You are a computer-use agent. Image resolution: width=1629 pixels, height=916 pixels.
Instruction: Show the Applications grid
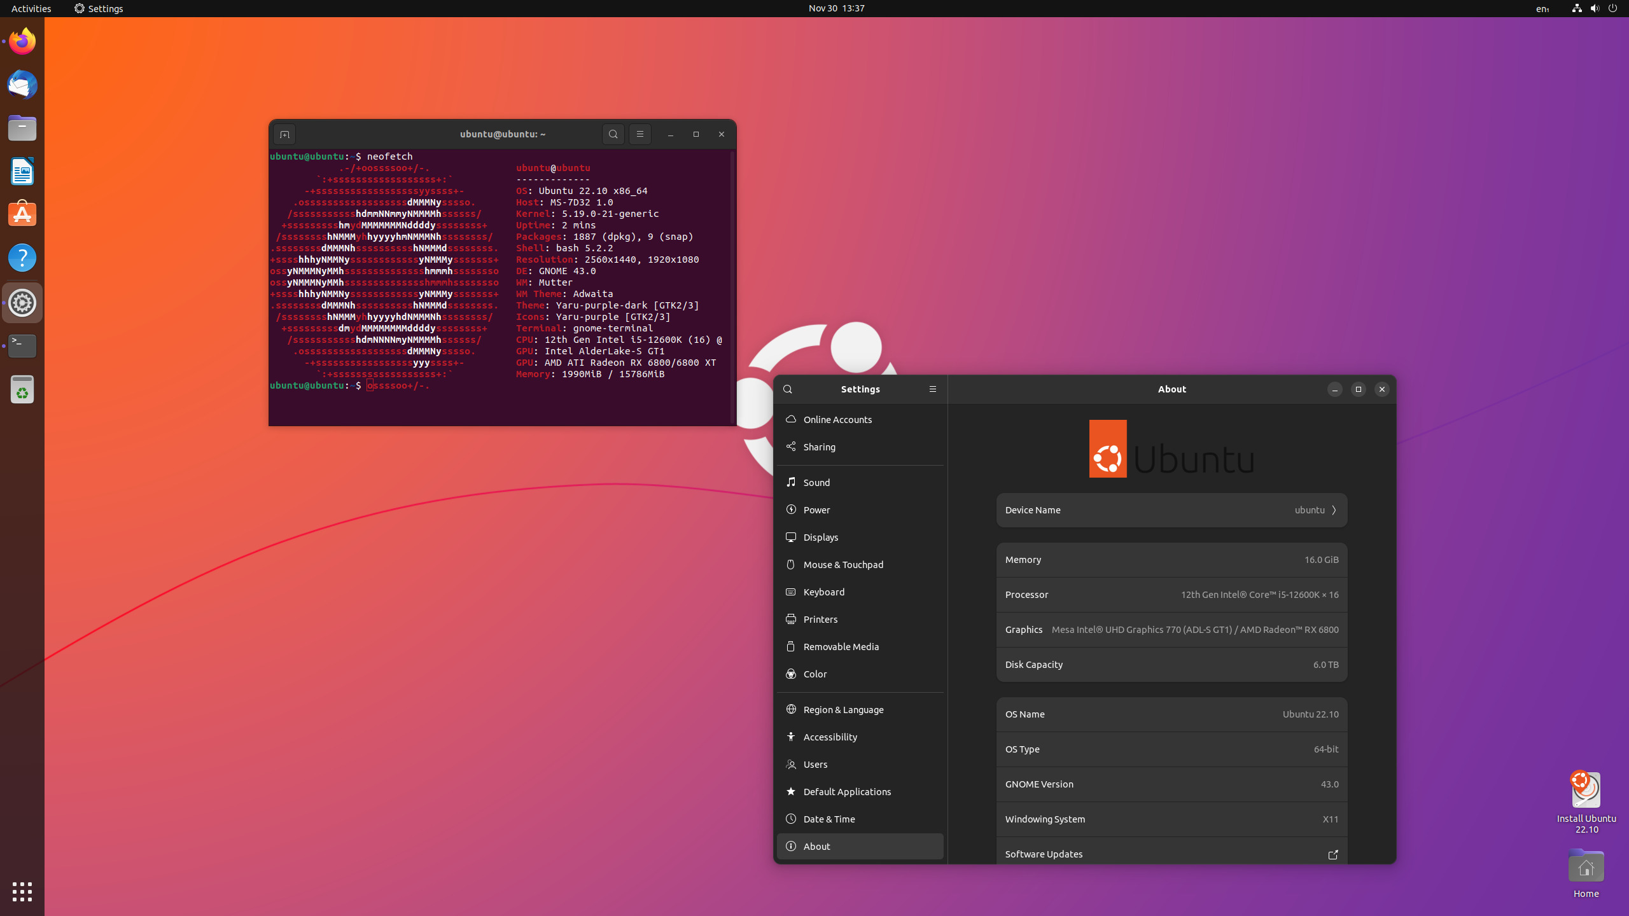coord(22,892)
